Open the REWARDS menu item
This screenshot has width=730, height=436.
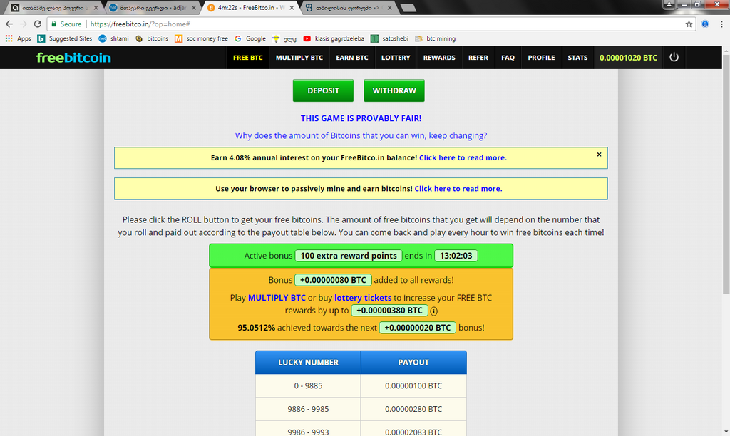coord(439,58)
